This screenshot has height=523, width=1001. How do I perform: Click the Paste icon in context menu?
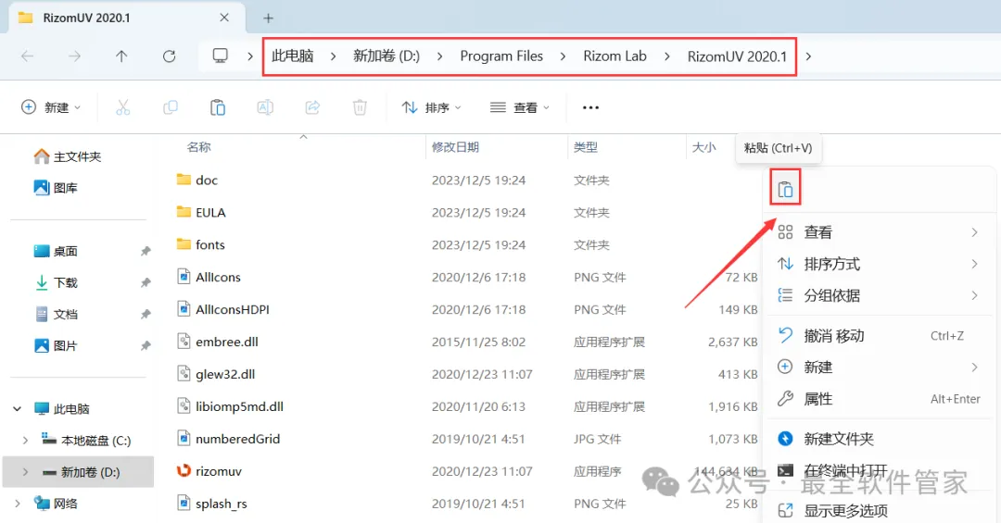(785, 190)
